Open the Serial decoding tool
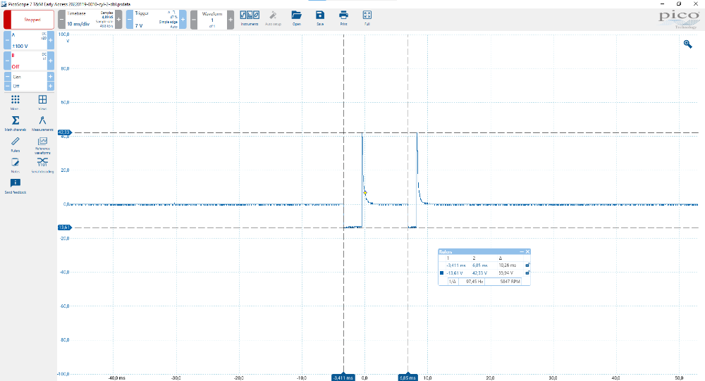The width and height of the screenshot is (705, 381). [x=42, y=164]
